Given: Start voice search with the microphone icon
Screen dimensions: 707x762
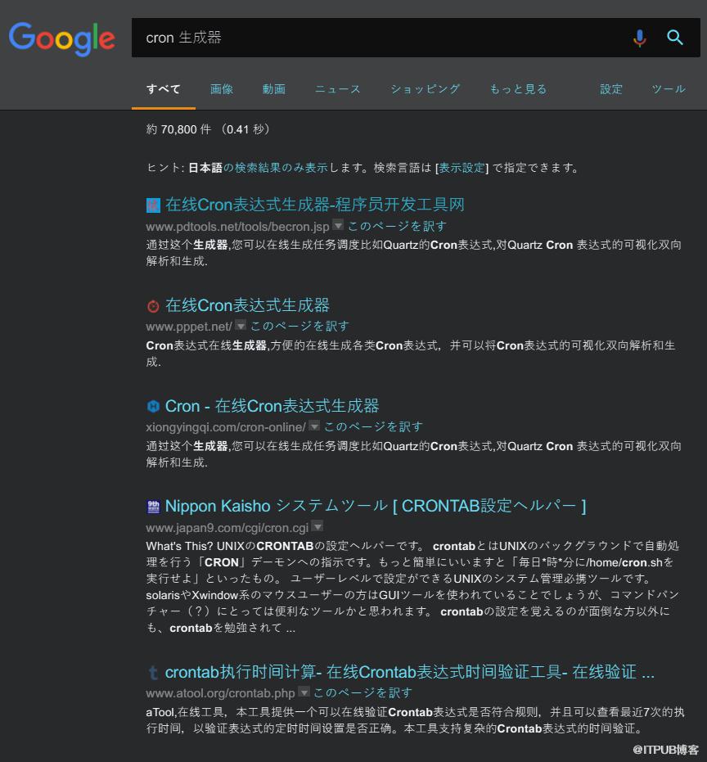Looking at the screenshot, I should pos(639,38).
